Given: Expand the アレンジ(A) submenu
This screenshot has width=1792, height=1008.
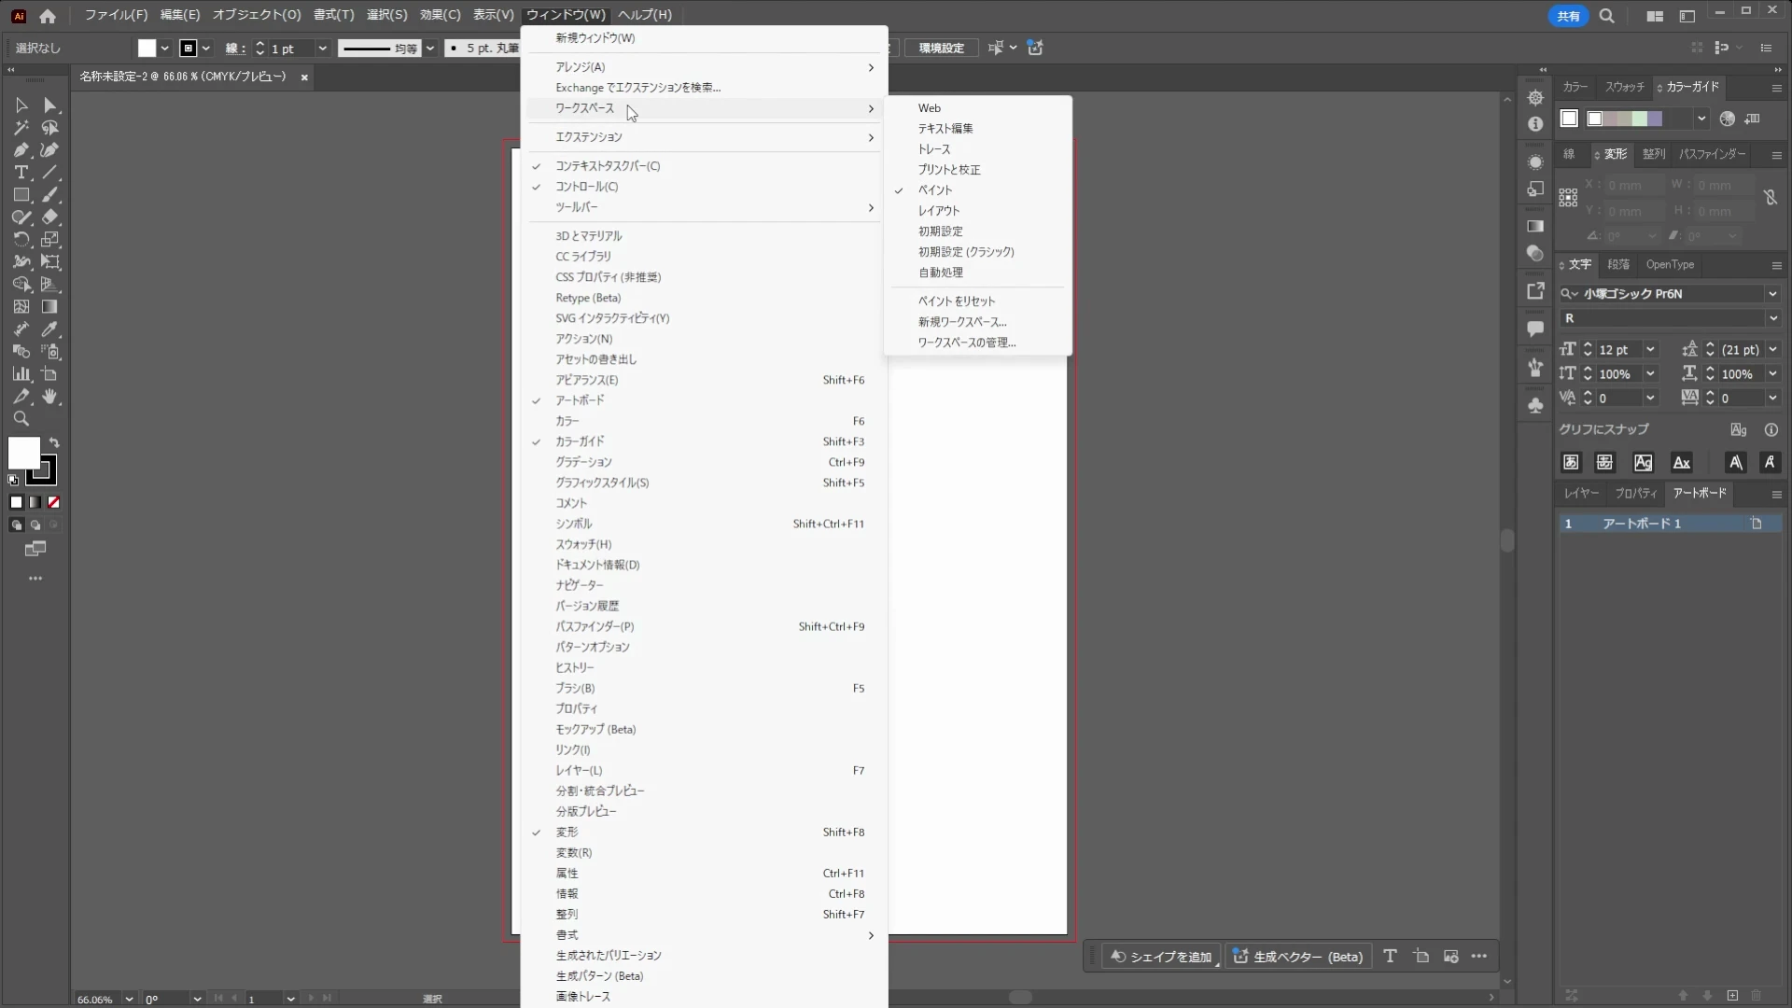Looking at the screenshot, I should 704,67.
